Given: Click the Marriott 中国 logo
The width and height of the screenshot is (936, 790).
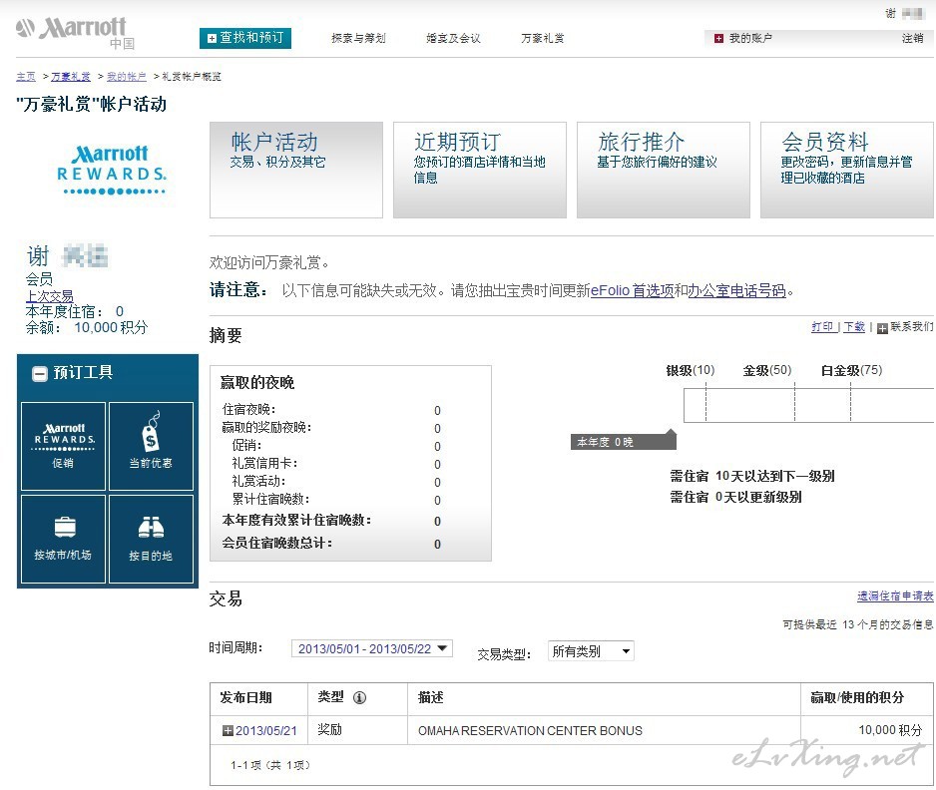Looking at the screenshot, I should click(75, 32).
